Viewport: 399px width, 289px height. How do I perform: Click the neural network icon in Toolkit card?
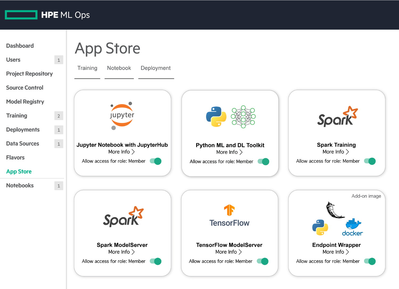point(243,117)
